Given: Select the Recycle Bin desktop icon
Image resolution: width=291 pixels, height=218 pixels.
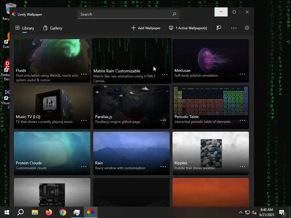Looking at the screenshot, I should [x=6, y=11].
